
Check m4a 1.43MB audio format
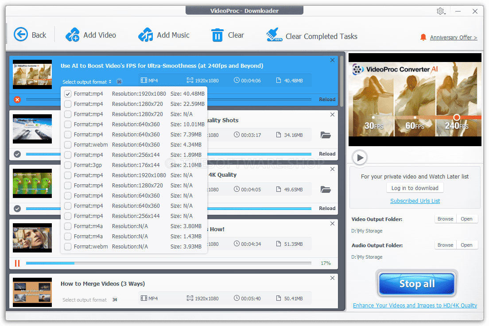68,237
